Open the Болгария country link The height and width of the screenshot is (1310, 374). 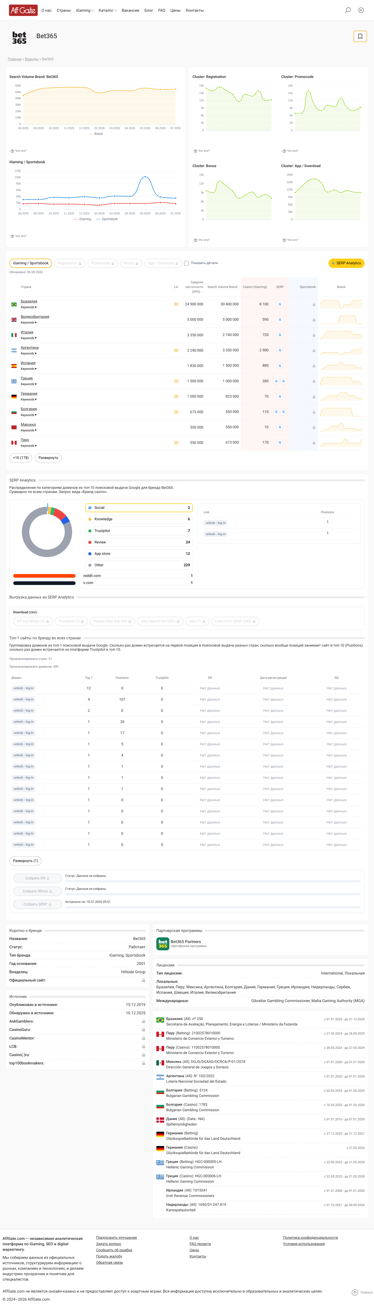29,409
